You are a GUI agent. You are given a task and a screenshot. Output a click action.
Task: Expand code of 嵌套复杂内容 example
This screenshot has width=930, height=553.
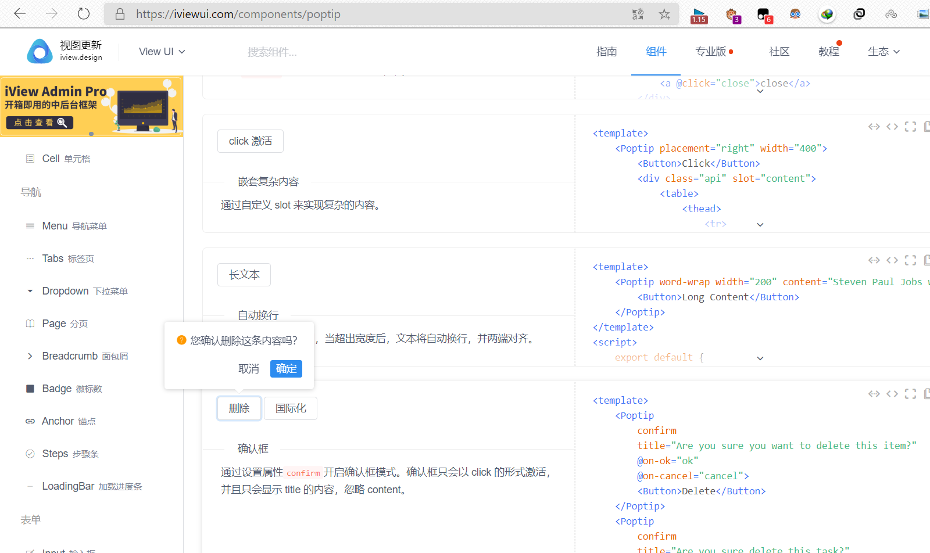760,225
